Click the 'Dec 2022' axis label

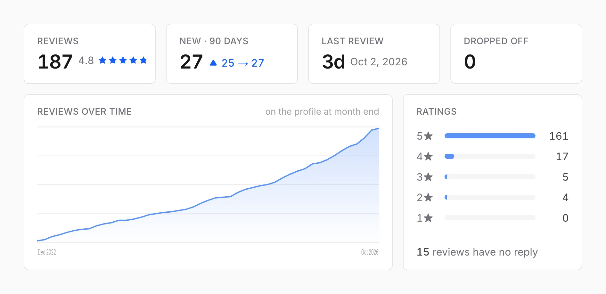click(47, 252)
